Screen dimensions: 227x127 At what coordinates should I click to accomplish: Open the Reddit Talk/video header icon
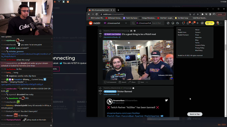click(x=178, y=23)
